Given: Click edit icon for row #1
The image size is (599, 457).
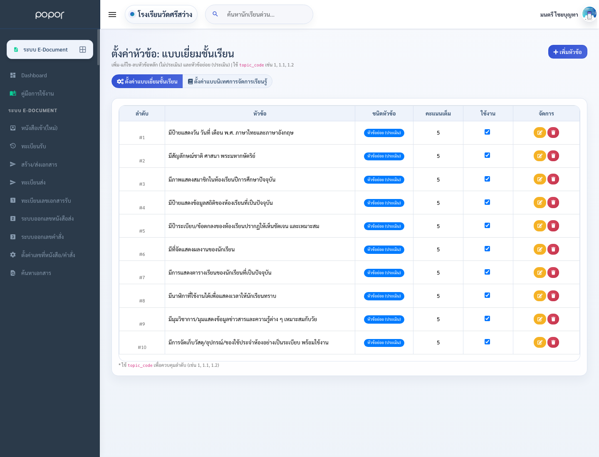Looking at the screenshot, I should 540,133.
